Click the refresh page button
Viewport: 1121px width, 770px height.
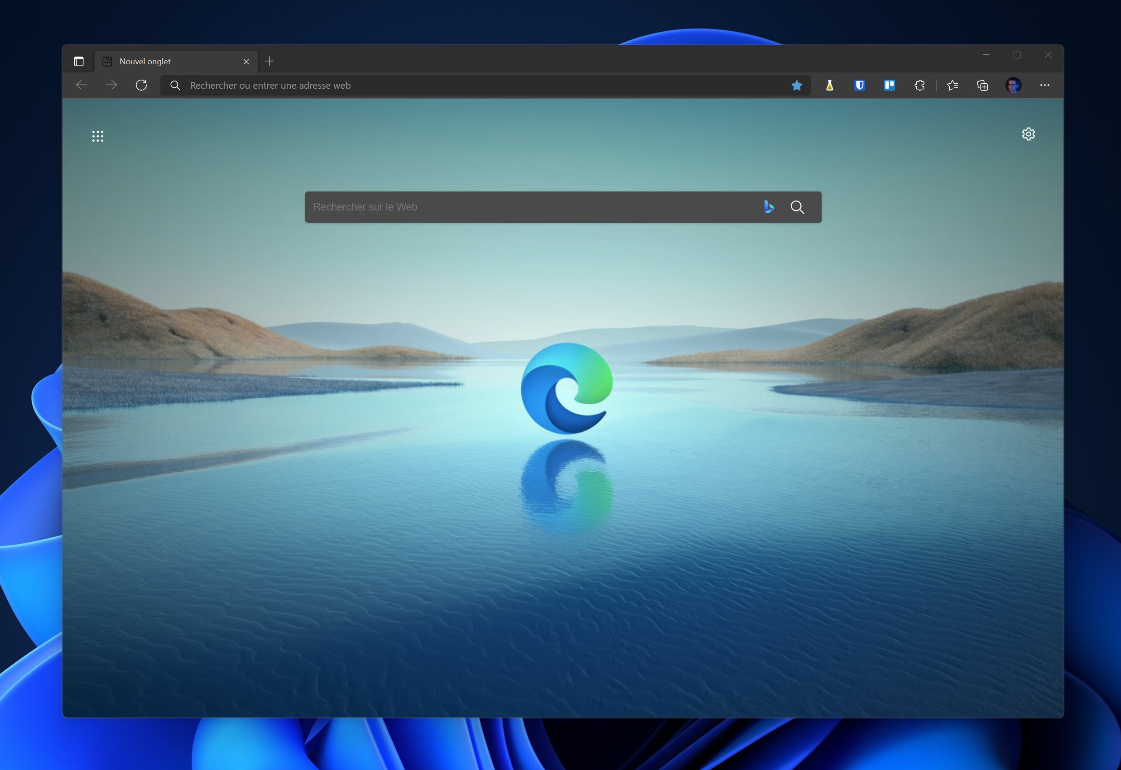(x=141, y=86)
